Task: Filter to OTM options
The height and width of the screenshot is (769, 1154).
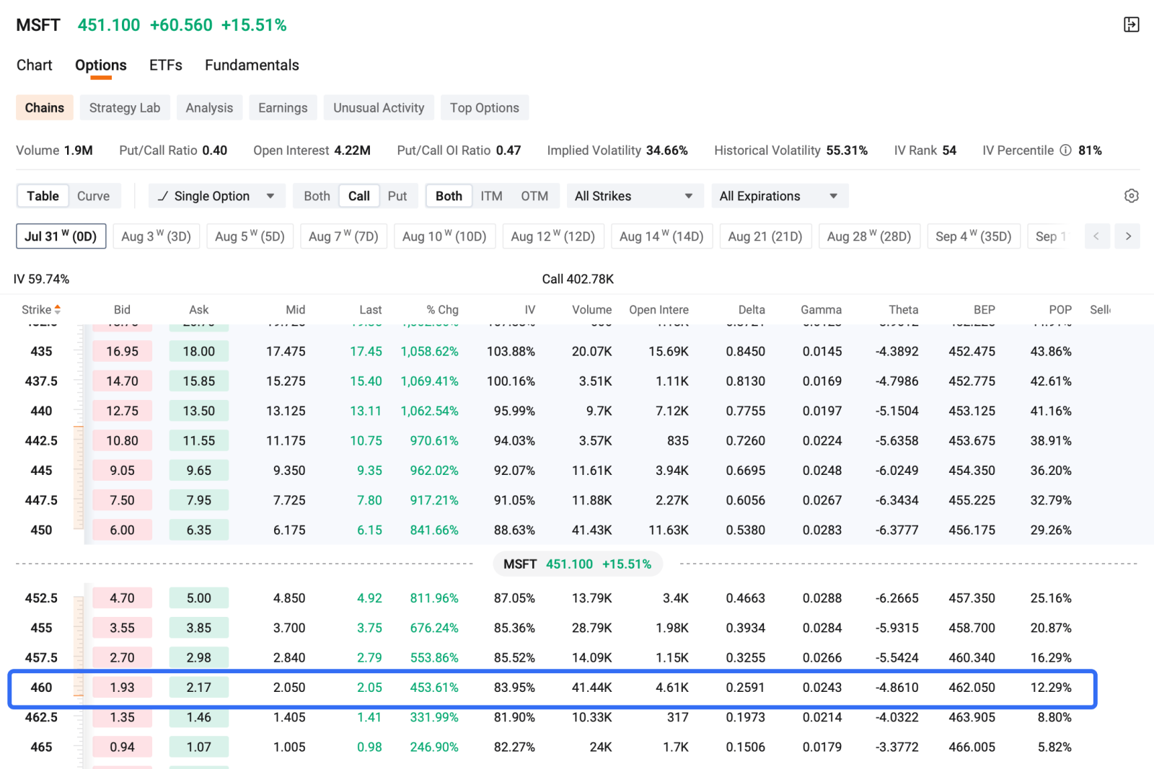Action: click(534, 196)
